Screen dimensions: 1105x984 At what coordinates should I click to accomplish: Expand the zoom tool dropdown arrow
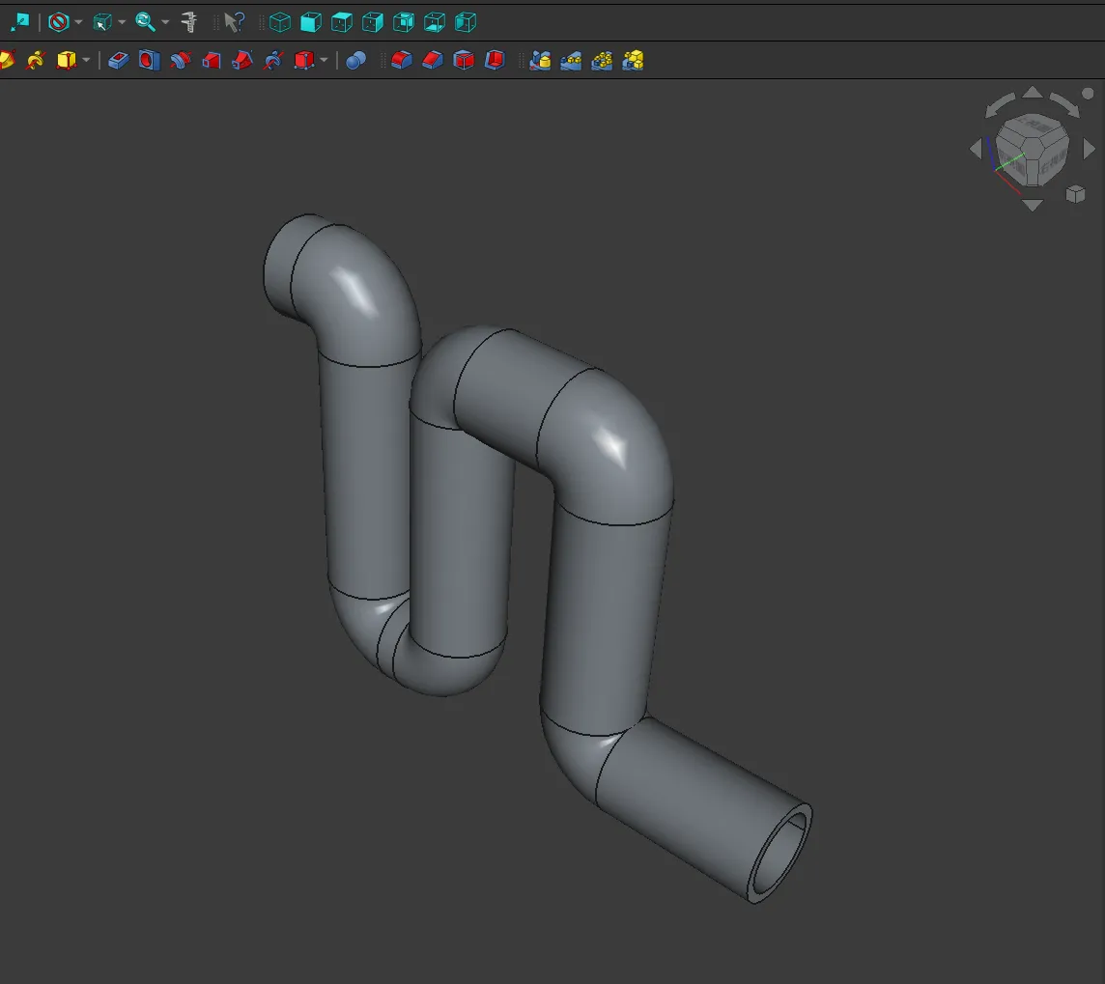165,22
